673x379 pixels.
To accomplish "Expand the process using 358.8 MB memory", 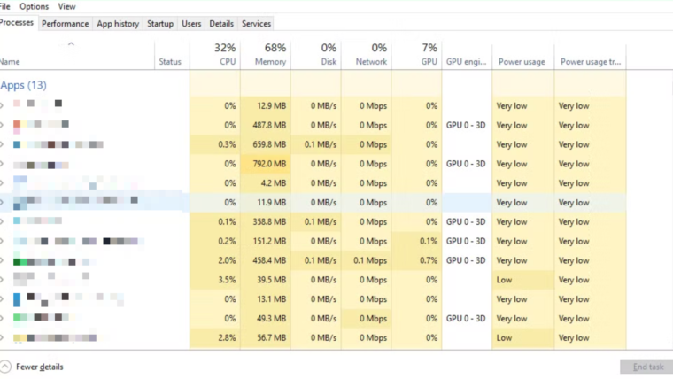I will coord(2,221).
